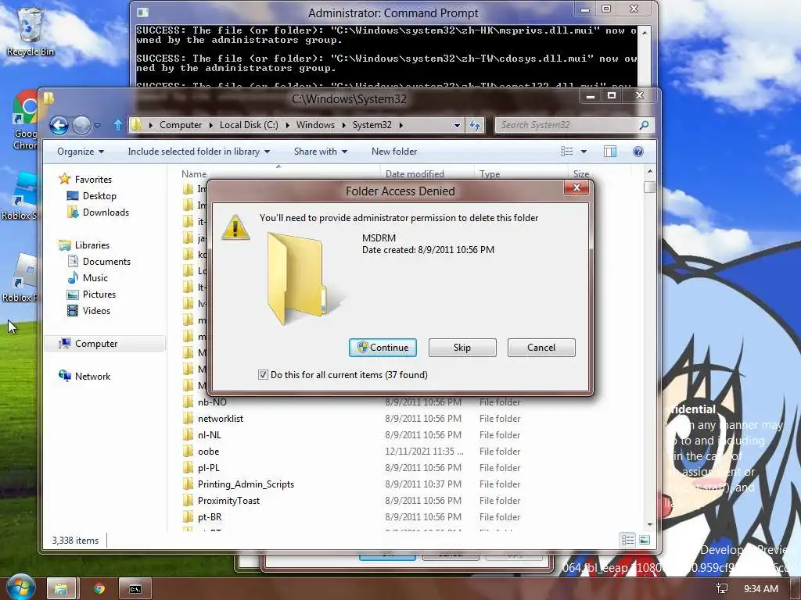This screenshot has height=600, width=801.
Task: Toggle the preview pane
Action: pos(610,152)
